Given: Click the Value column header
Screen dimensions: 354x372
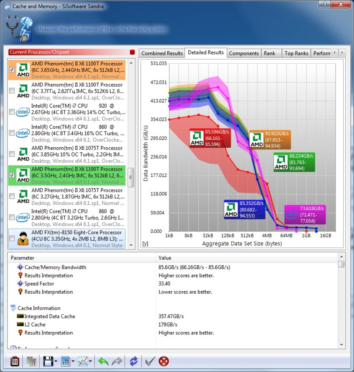Looking at the screenshot, I should [x=247, y=258].
